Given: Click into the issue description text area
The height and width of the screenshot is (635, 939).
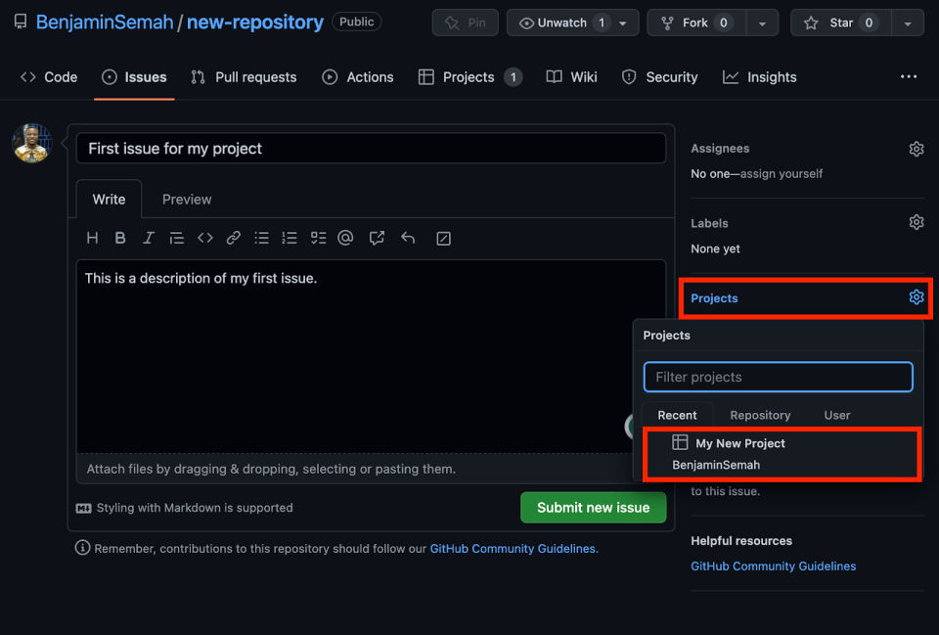Looking at the screenshot, I should pos(372,356).
